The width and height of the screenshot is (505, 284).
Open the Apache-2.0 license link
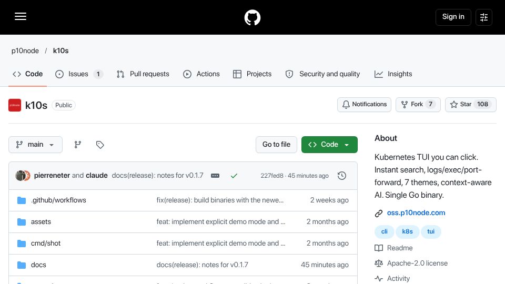point(417,263)
